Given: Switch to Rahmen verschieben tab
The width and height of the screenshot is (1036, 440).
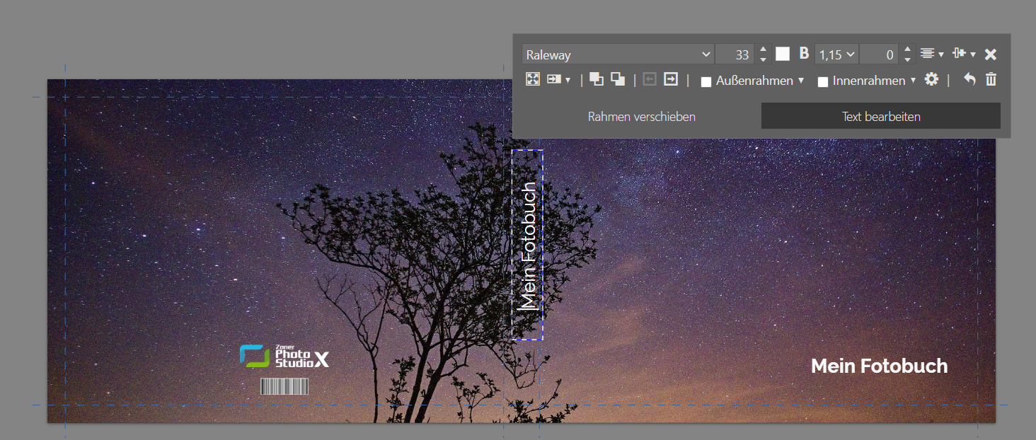Looking at the screenshot, I should coord(641,117).
